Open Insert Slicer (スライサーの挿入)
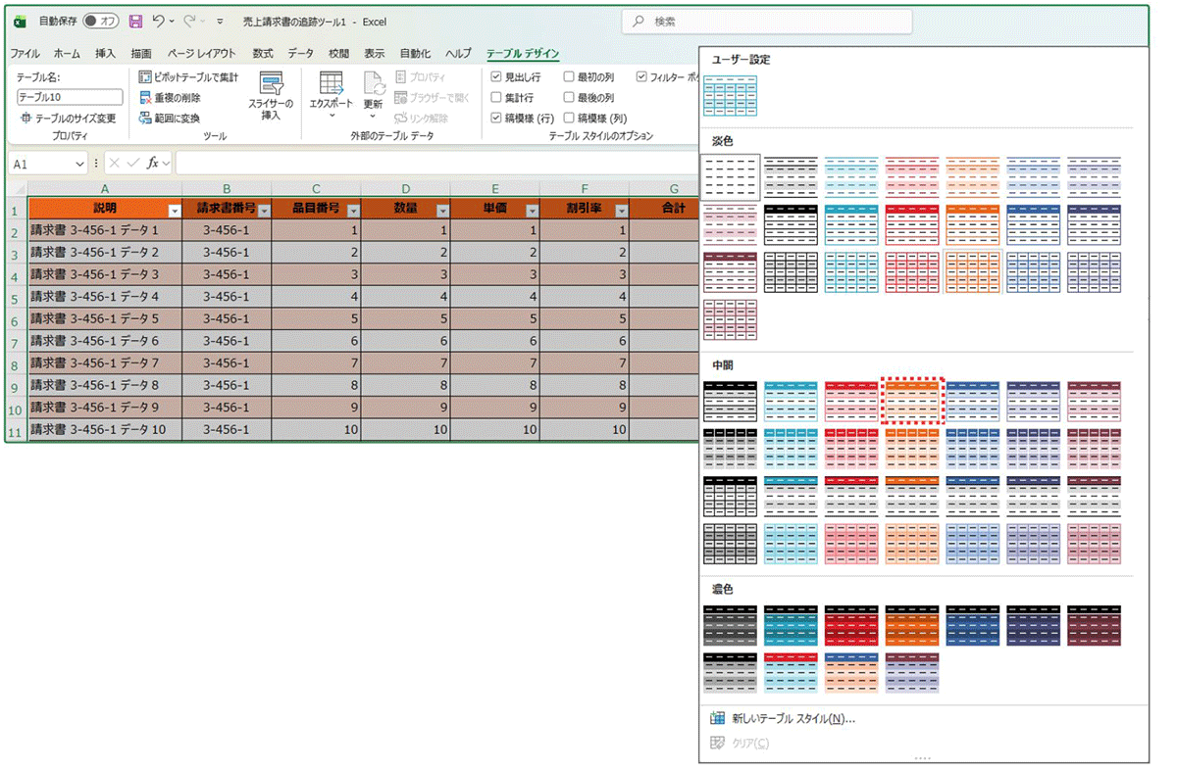The image size is (1177, 771). pyautogui.click(x=270, y=95)
